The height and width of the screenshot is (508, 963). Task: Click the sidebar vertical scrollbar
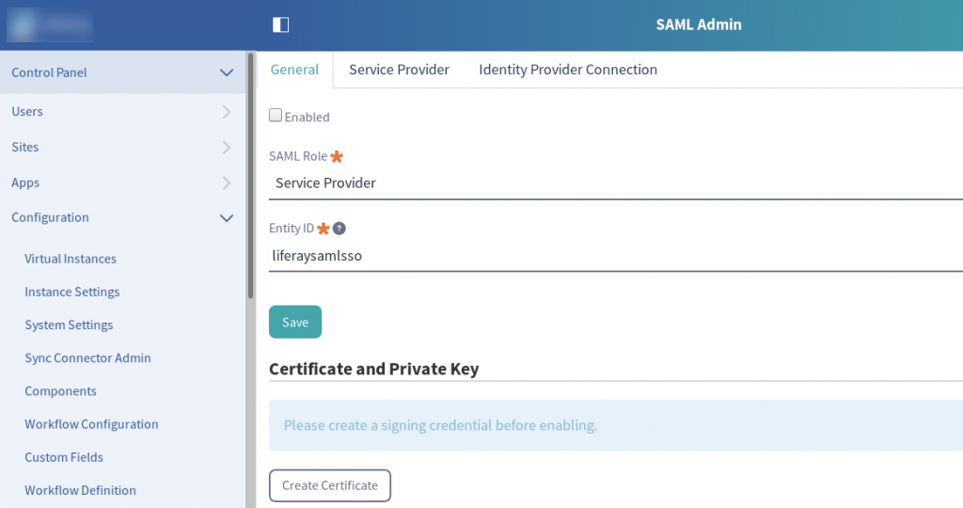pos(250,179)
